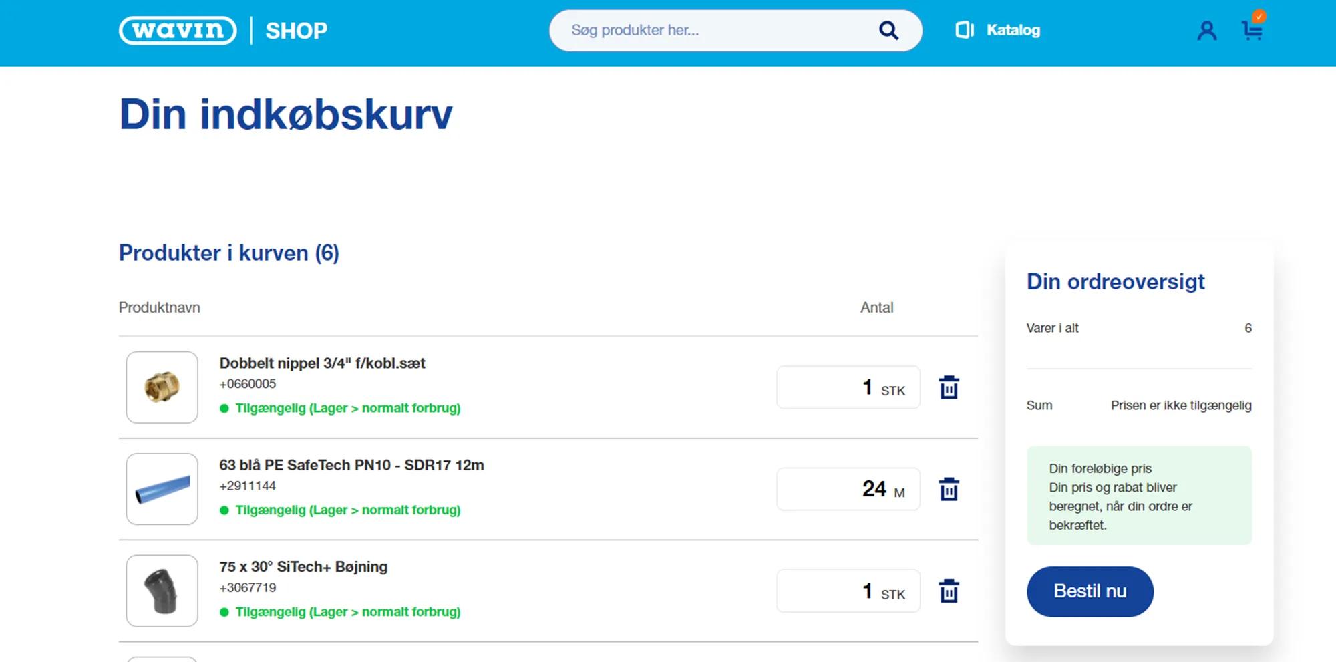The image size is (1336, 662).
Task: Open the shopping cart icon
Action: pos(1252,29)
